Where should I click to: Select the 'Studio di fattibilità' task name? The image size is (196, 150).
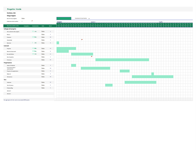point(11,65)
